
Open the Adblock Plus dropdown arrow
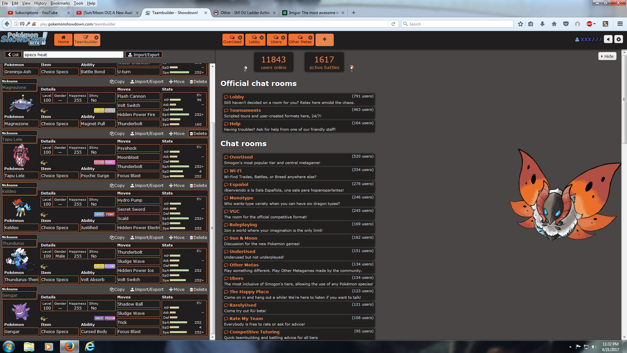tap(595, 24)
